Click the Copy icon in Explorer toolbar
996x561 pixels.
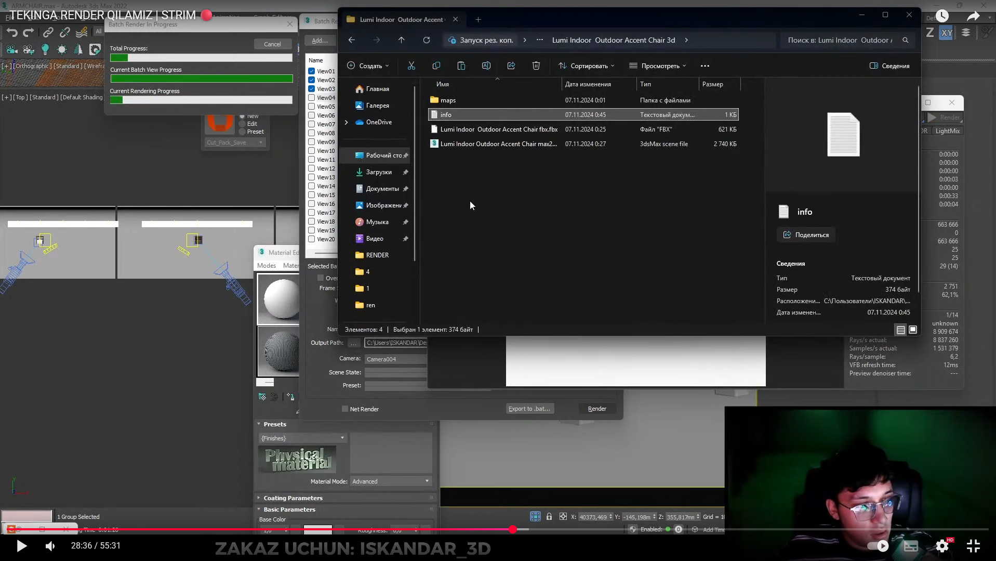(x=436, y=66)
